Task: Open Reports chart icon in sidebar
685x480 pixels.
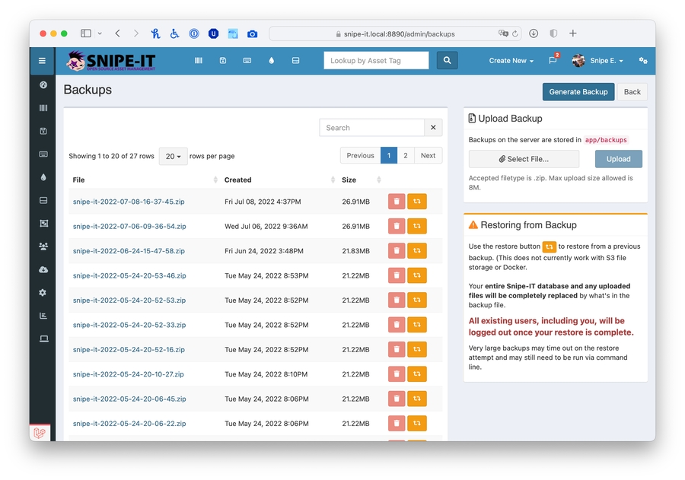Action: 43,316
